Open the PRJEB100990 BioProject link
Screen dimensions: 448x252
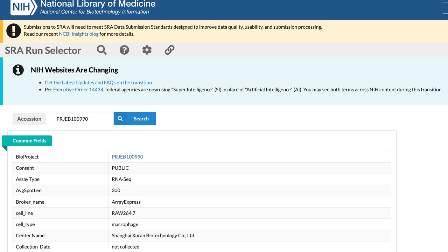pos(127,157)
